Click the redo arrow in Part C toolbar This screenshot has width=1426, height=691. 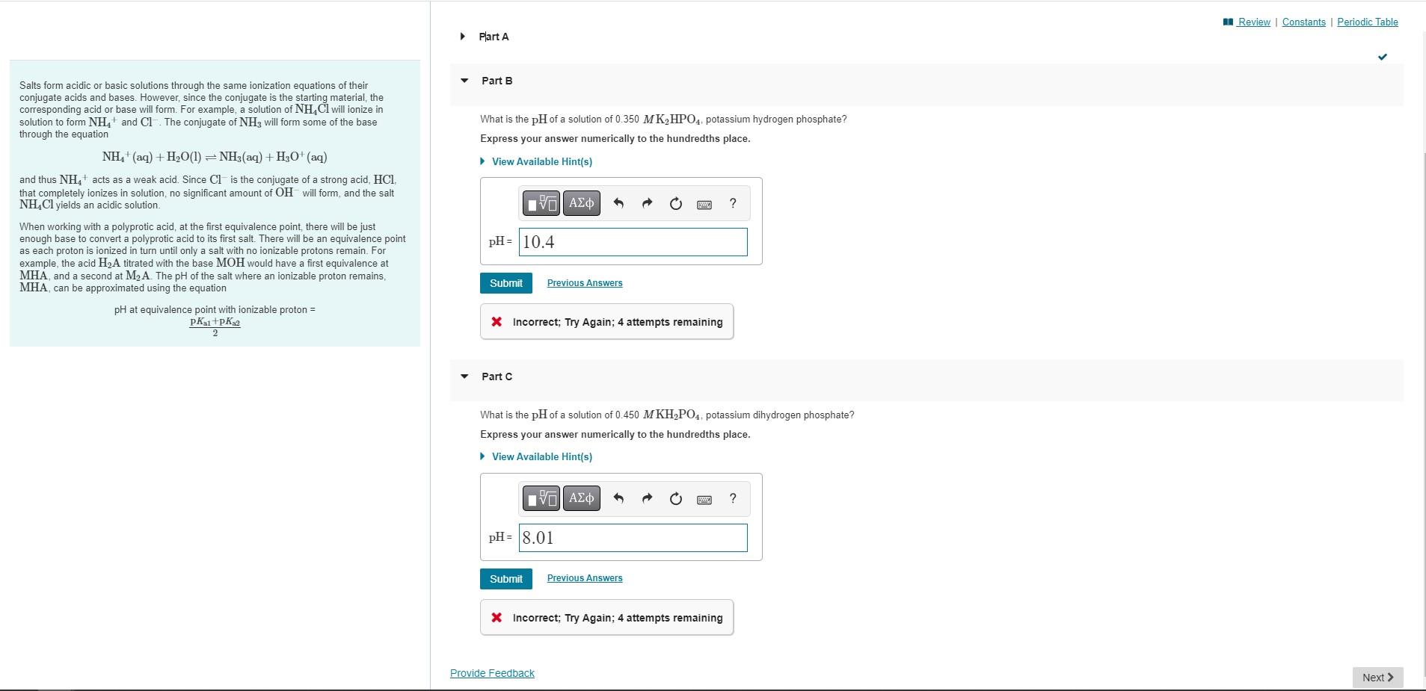tap(648, 498)
